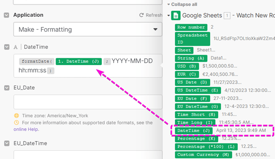This screenshot has height=159, width=275.
Task: Select the DateTime (J) variable pill in the list
Action: (x=193, y=131)
